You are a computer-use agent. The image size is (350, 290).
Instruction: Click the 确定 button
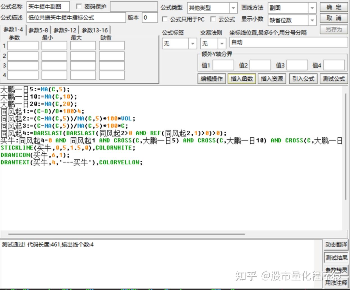pyautogui.click(x=334, y=7)
